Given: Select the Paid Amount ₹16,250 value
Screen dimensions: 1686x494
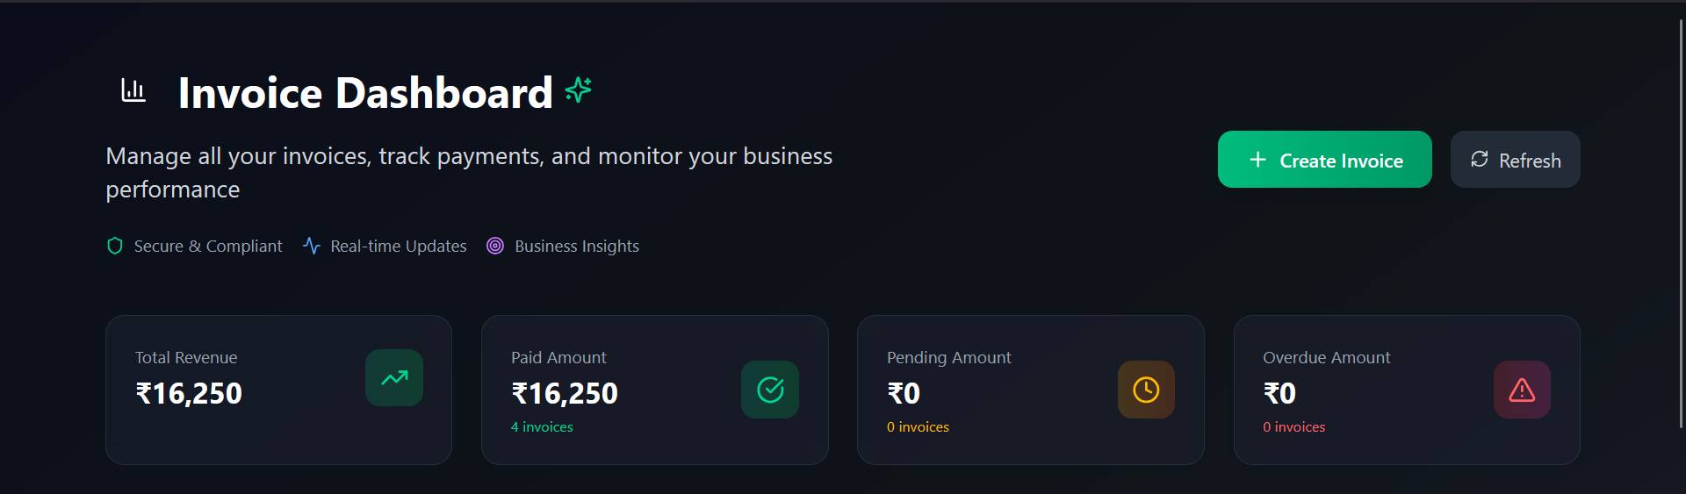Looking at the screenshot, I should pos(565,393).
